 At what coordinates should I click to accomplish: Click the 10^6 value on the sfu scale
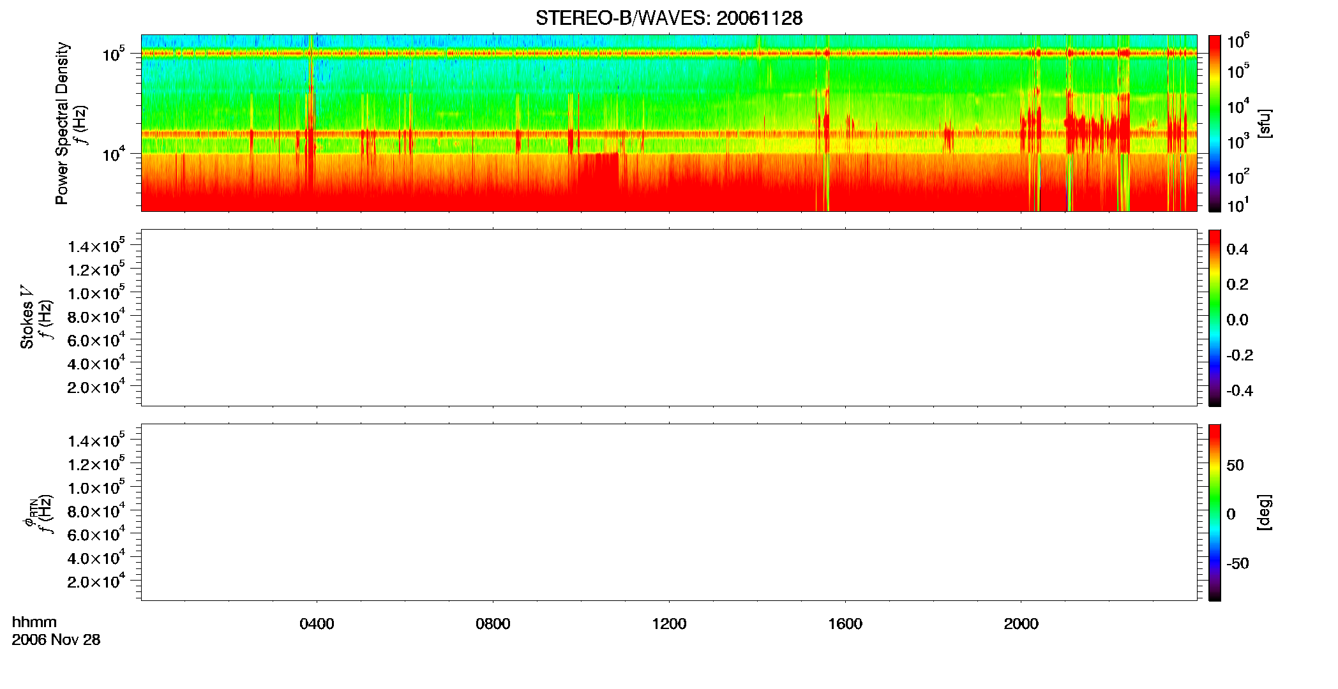click(1238, 41)
